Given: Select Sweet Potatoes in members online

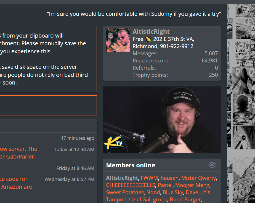Looking at the screenshot, I should [x=125, y=192].
